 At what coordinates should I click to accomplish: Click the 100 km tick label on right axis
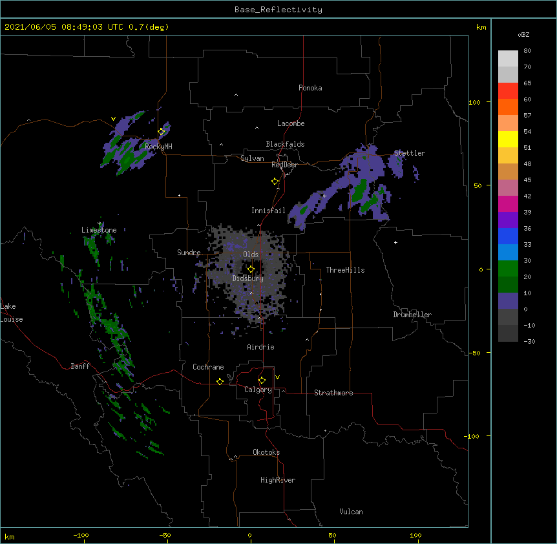point(474,102)
